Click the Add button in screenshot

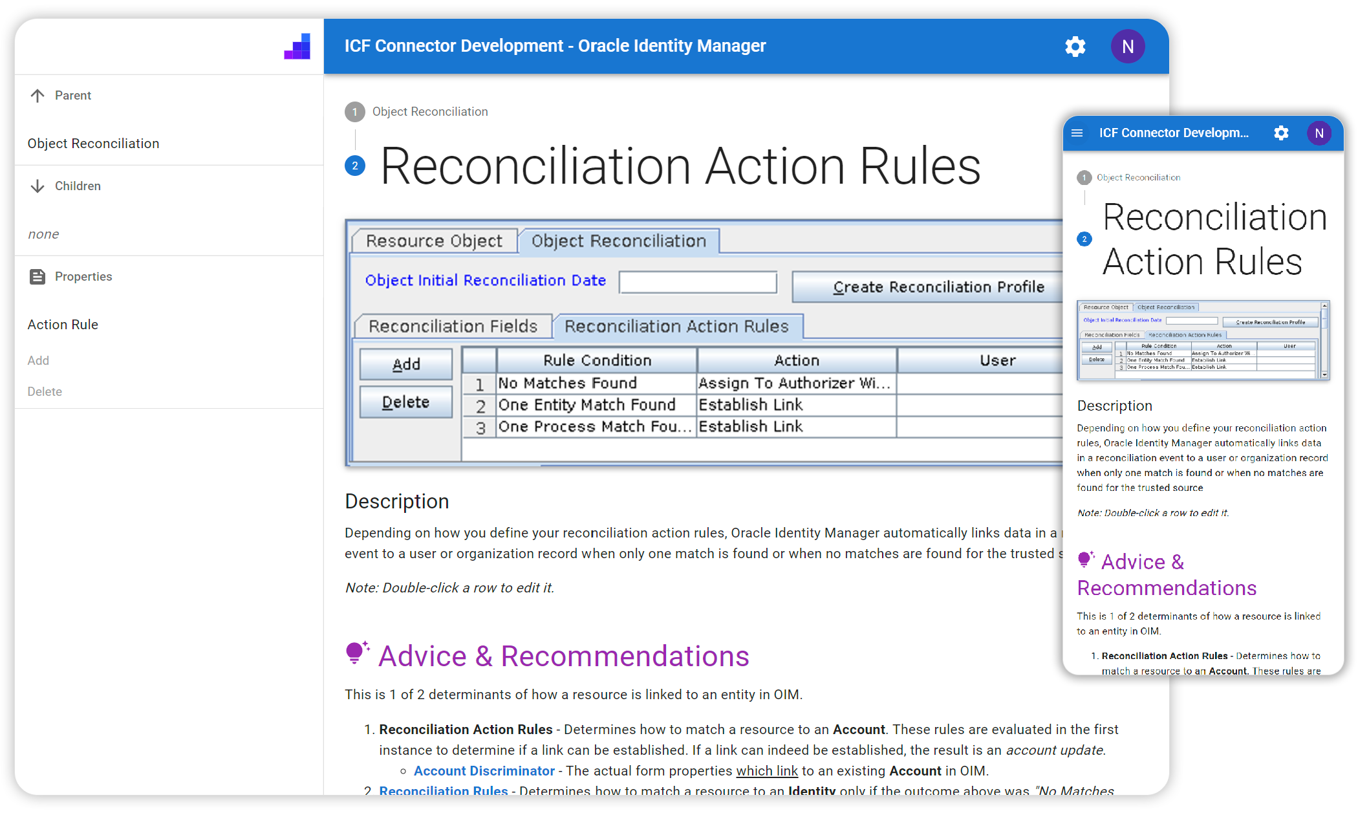406,365
